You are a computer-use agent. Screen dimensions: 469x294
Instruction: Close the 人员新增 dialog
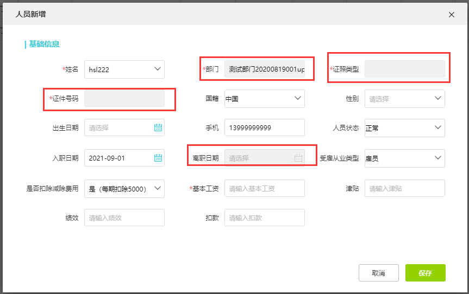coord(451,15)
